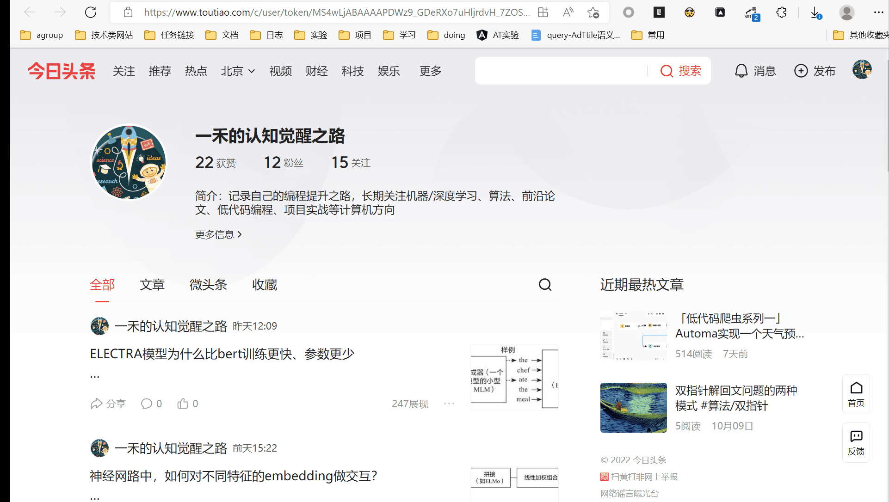Open 低代码爬虫系列一 hot article link
The height and width of the screenshot is (502, 889).
(740, 326)
